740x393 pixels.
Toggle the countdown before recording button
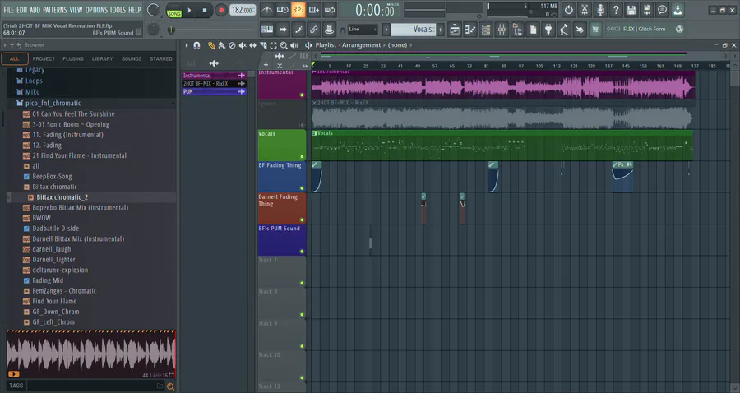click(x=298, y=10)
